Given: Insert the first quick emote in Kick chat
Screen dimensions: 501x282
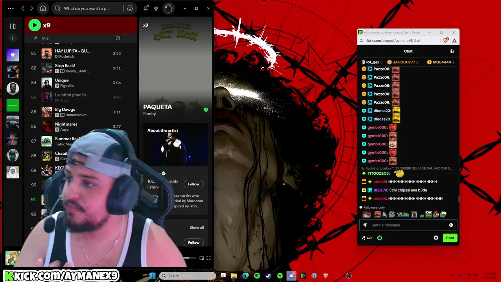Looking at the screenshot, I should 366,214.
